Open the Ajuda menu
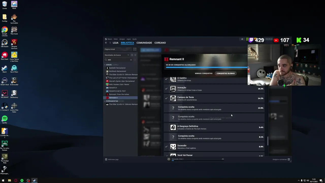 tap(135, 39)
